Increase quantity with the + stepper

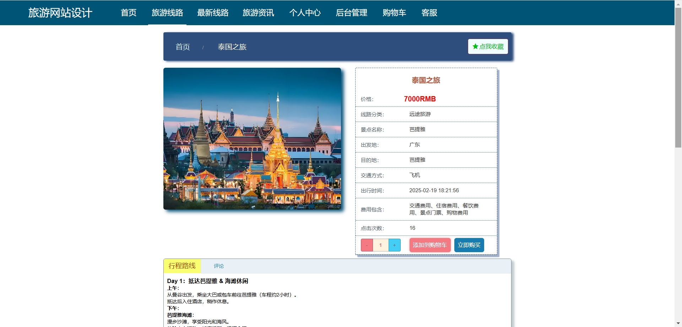394,245
